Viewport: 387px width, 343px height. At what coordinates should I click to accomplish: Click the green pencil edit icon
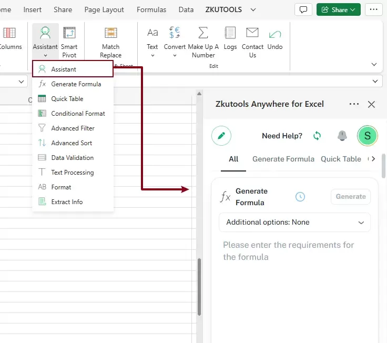coord(221,136)
